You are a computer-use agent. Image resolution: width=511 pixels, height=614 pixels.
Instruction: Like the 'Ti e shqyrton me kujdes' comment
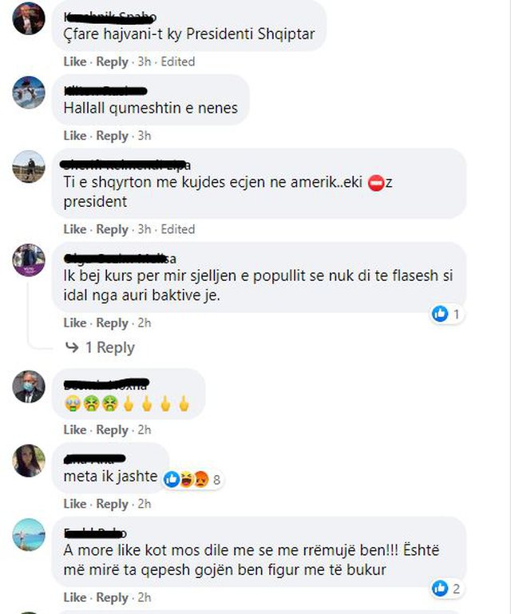tap(75, 229)
